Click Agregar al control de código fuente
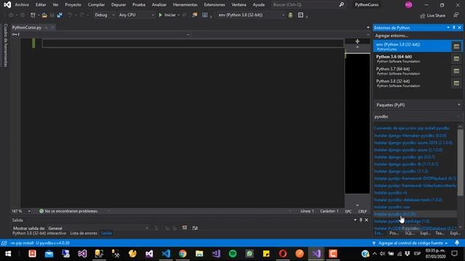The height and width of the screenshot is (261, 465). (411, 243)
